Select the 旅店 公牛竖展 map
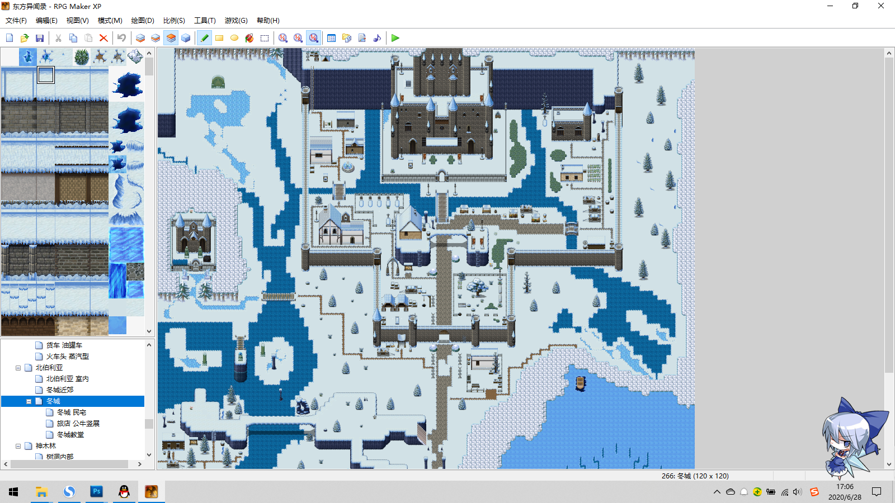The width and height of the screenshot is (895, 503). (78, 424)
